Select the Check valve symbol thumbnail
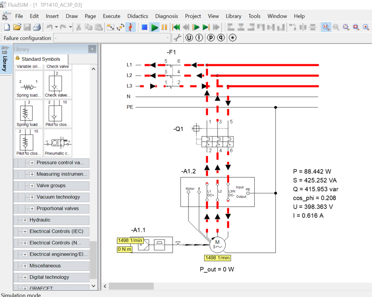The width and height of the screenshot is (372, 297). [58, 84]
